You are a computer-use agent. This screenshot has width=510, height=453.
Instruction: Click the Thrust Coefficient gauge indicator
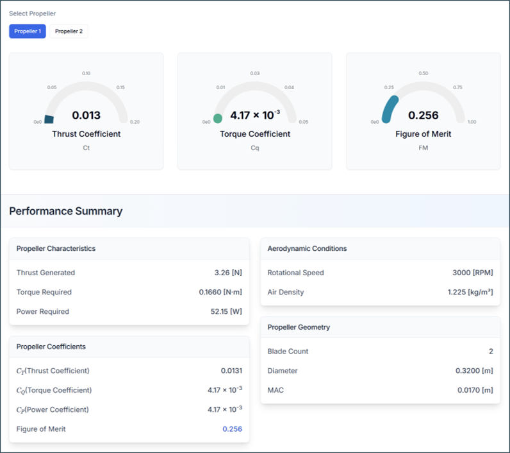click(x=49, y=119)
